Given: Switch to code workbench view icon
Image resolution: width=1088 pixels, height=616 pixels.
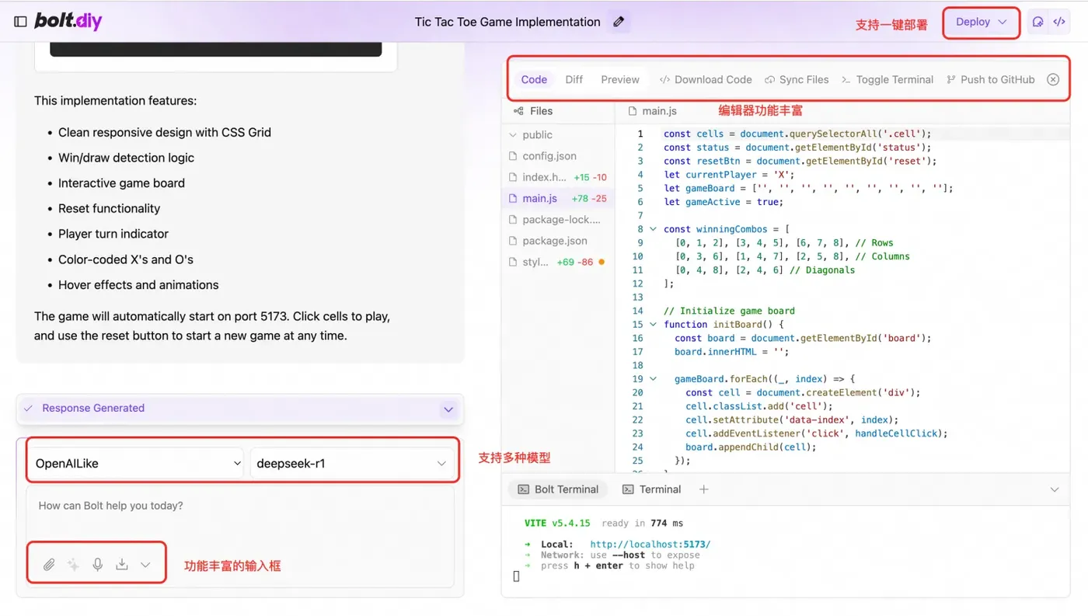Looking at the screenshot, I should [x=1058, y=22].
